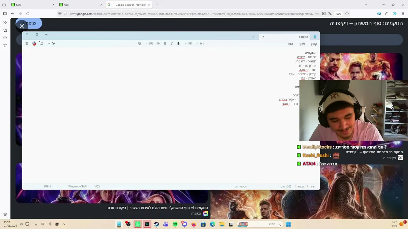Change Windows (CRLF) line ending

(77, 186)
